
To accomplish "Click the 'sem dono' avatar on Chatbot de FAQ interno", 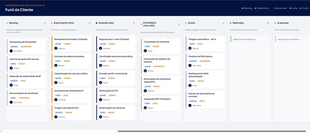I will pyautogui.click(x=190, y=66).
